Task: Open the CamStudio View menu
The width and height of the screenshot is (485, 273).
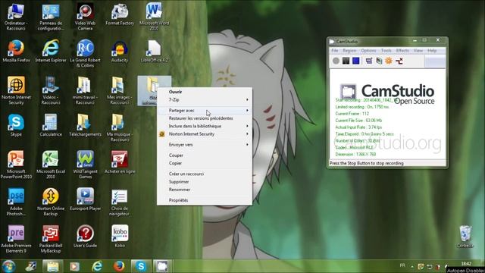Action: point(418,51)
